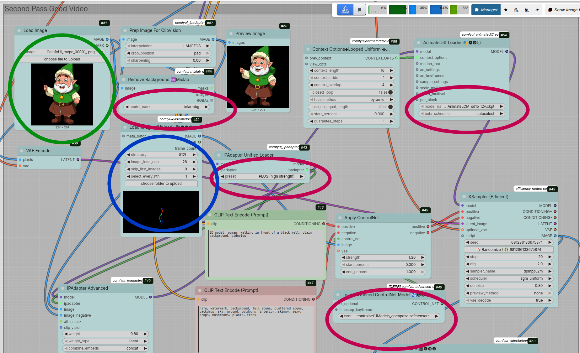This screenshot has width=580, height=353.
Task: Open the weight_type linear dropdown
Action: coord(105,341)
